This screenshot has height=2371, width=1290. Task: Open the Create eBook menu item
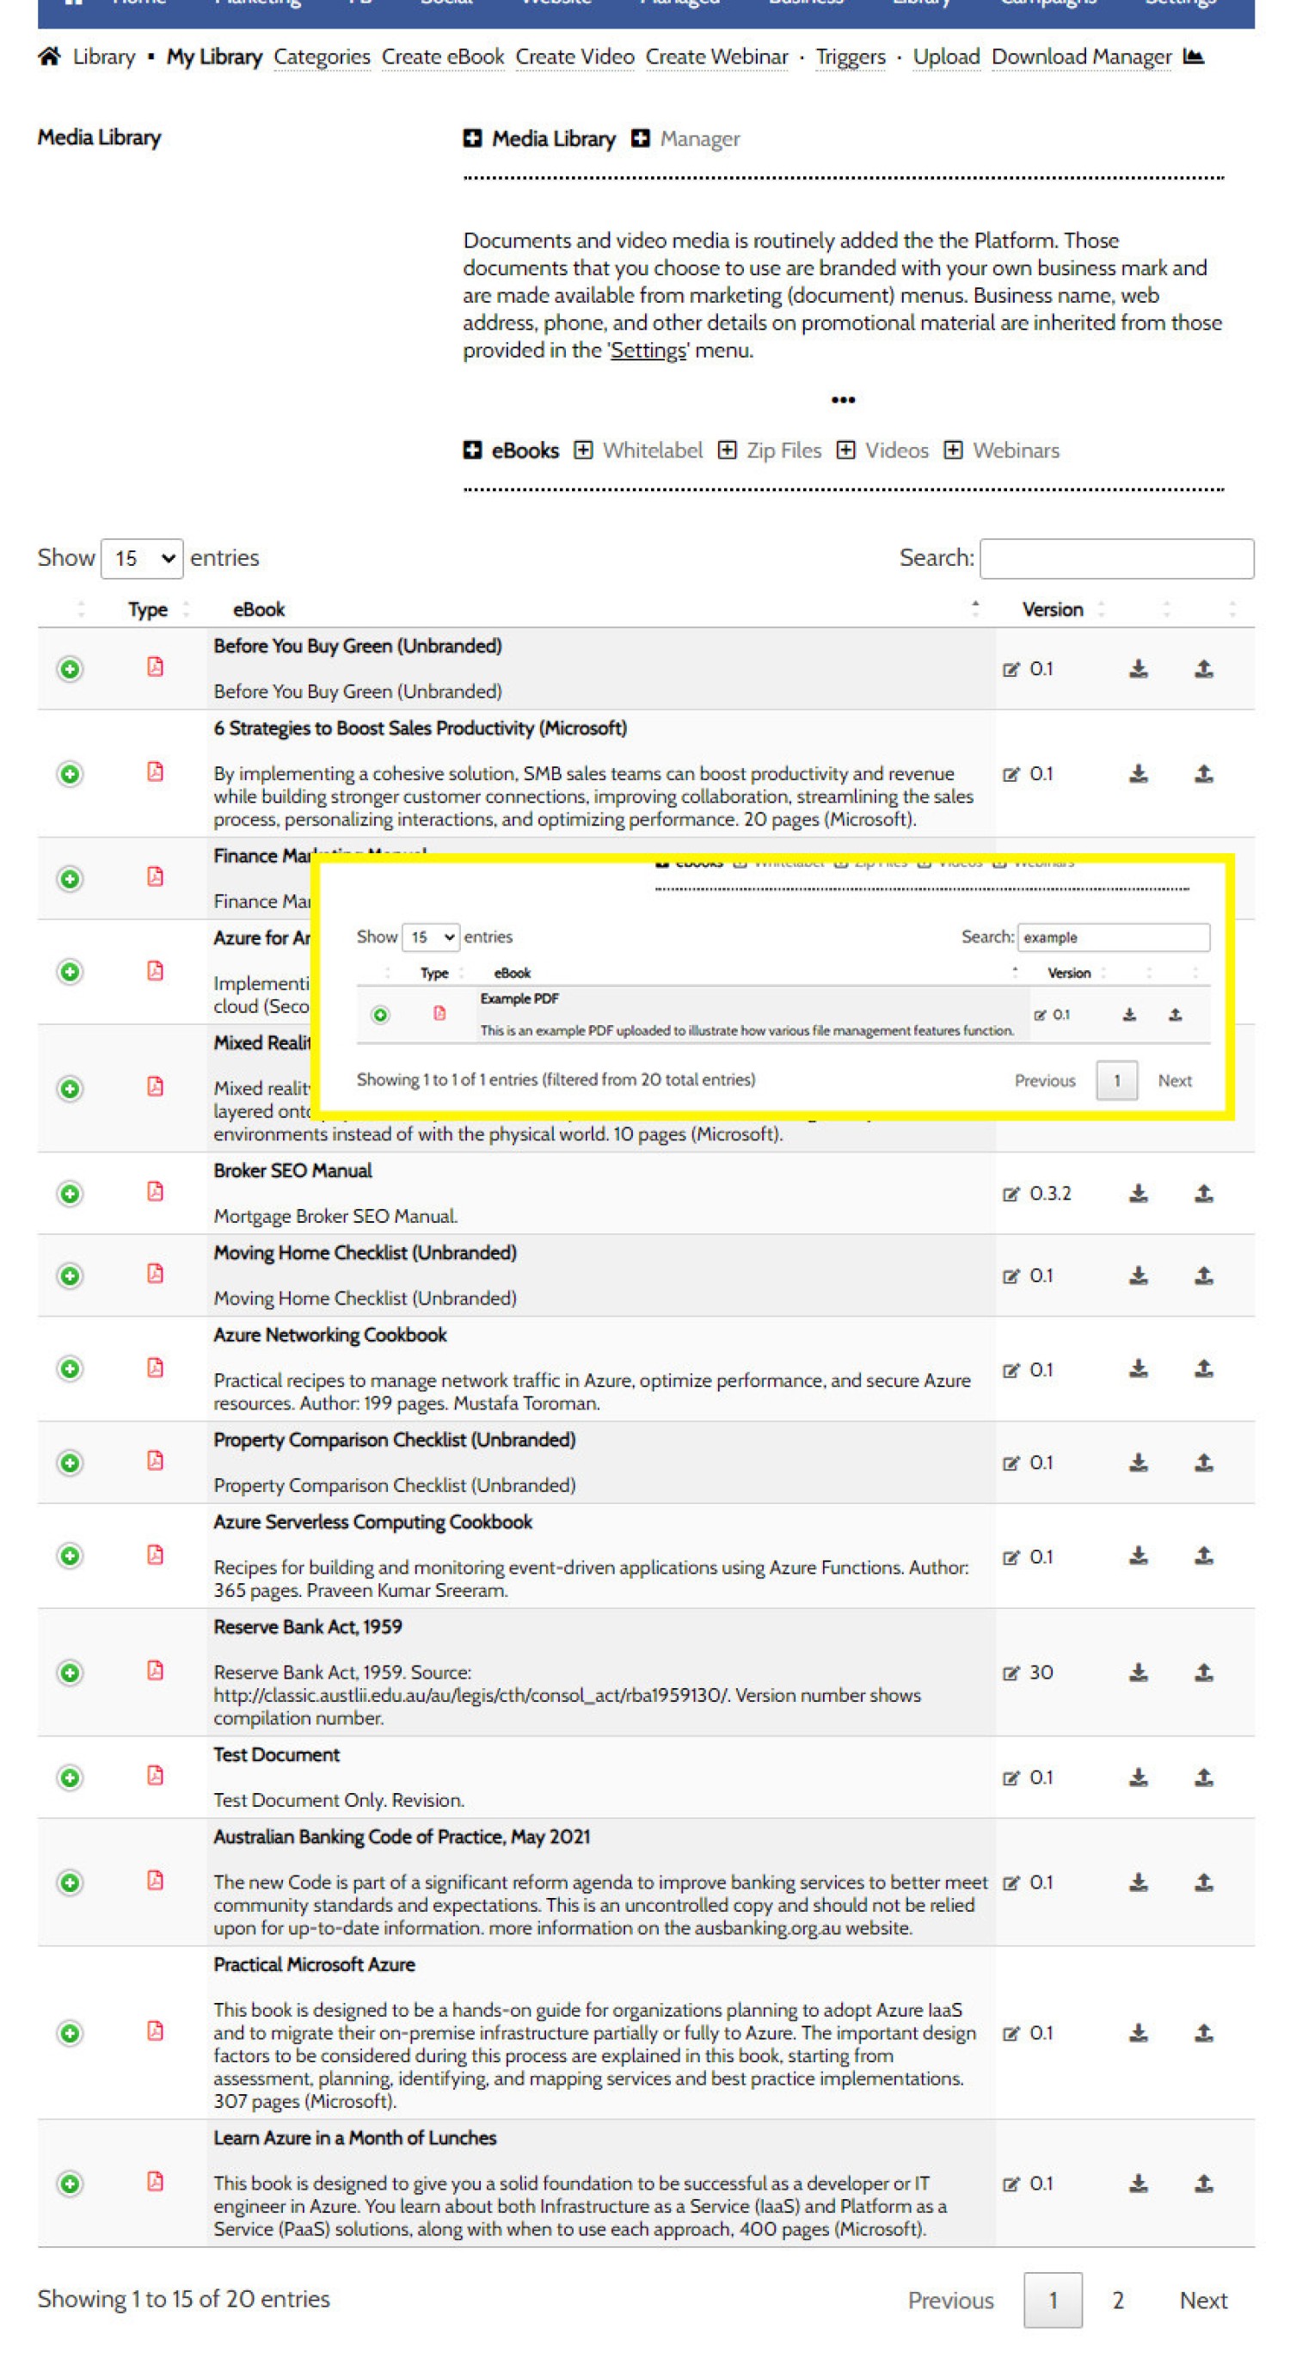tap(443, 57)
